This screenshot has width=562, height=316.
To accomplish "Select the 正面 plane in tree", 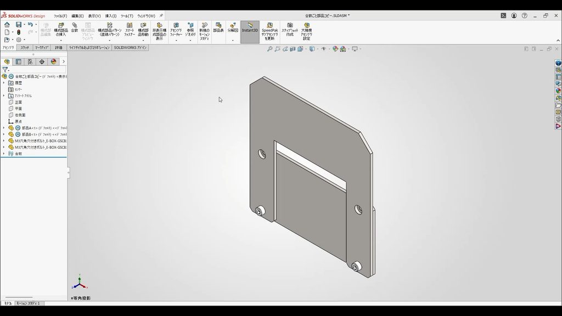I will (x=18, y=102).
